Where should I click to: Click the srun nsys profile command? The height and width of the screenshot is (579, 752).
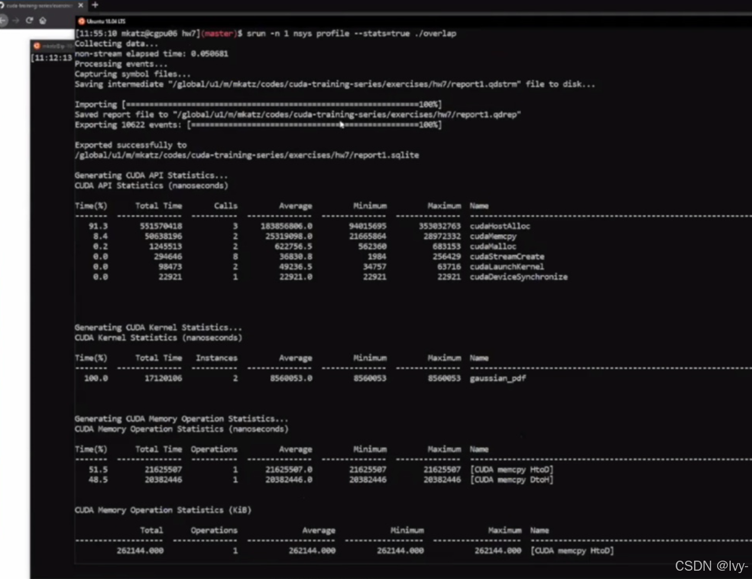pos(351,34)
